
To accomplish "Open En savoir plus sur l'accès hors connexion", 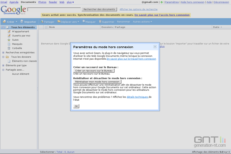I will click(x=162, y=15).
